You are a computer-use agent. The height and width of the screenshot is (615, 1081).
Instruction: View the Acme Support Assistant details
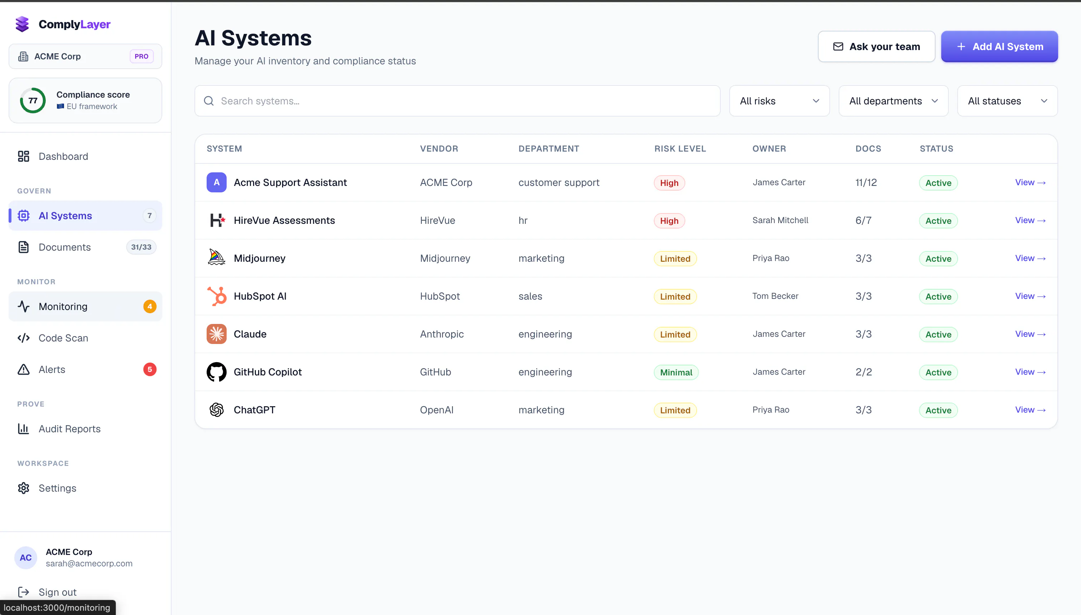(x=1030, y=182)
